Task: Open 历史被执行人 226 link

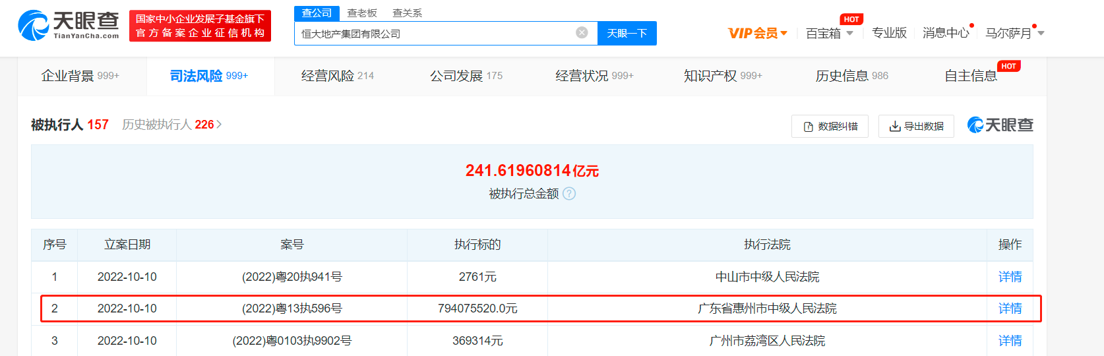Action: click(x=172, y=125)
